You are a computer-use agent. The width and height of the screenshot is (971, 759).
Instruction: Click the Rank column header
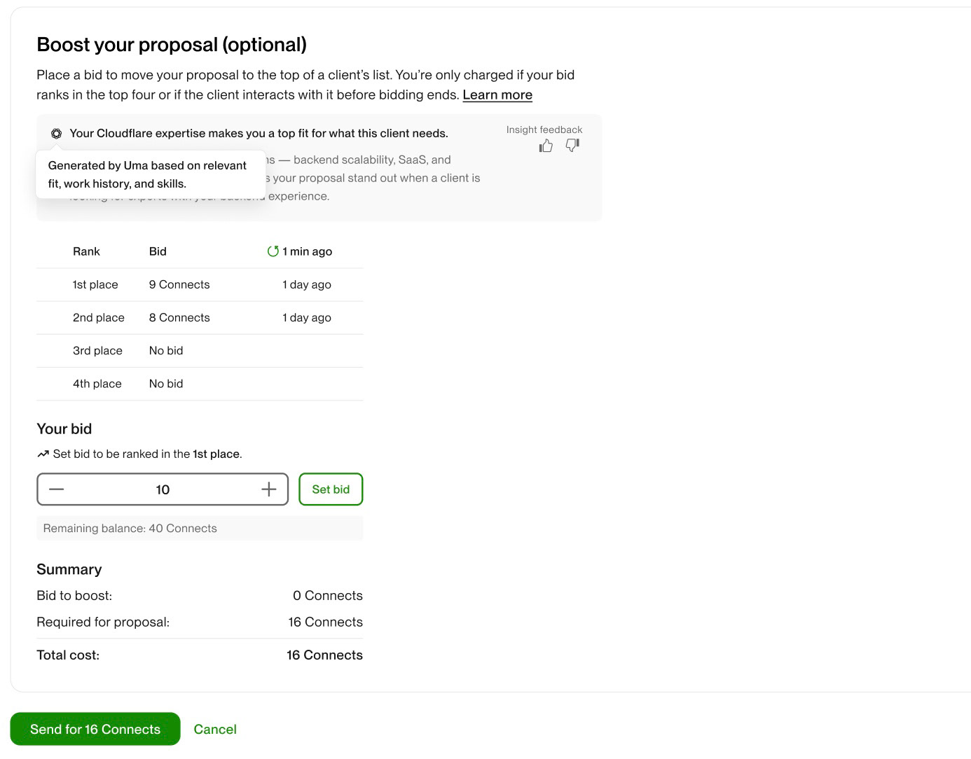[x=86, y=251]
